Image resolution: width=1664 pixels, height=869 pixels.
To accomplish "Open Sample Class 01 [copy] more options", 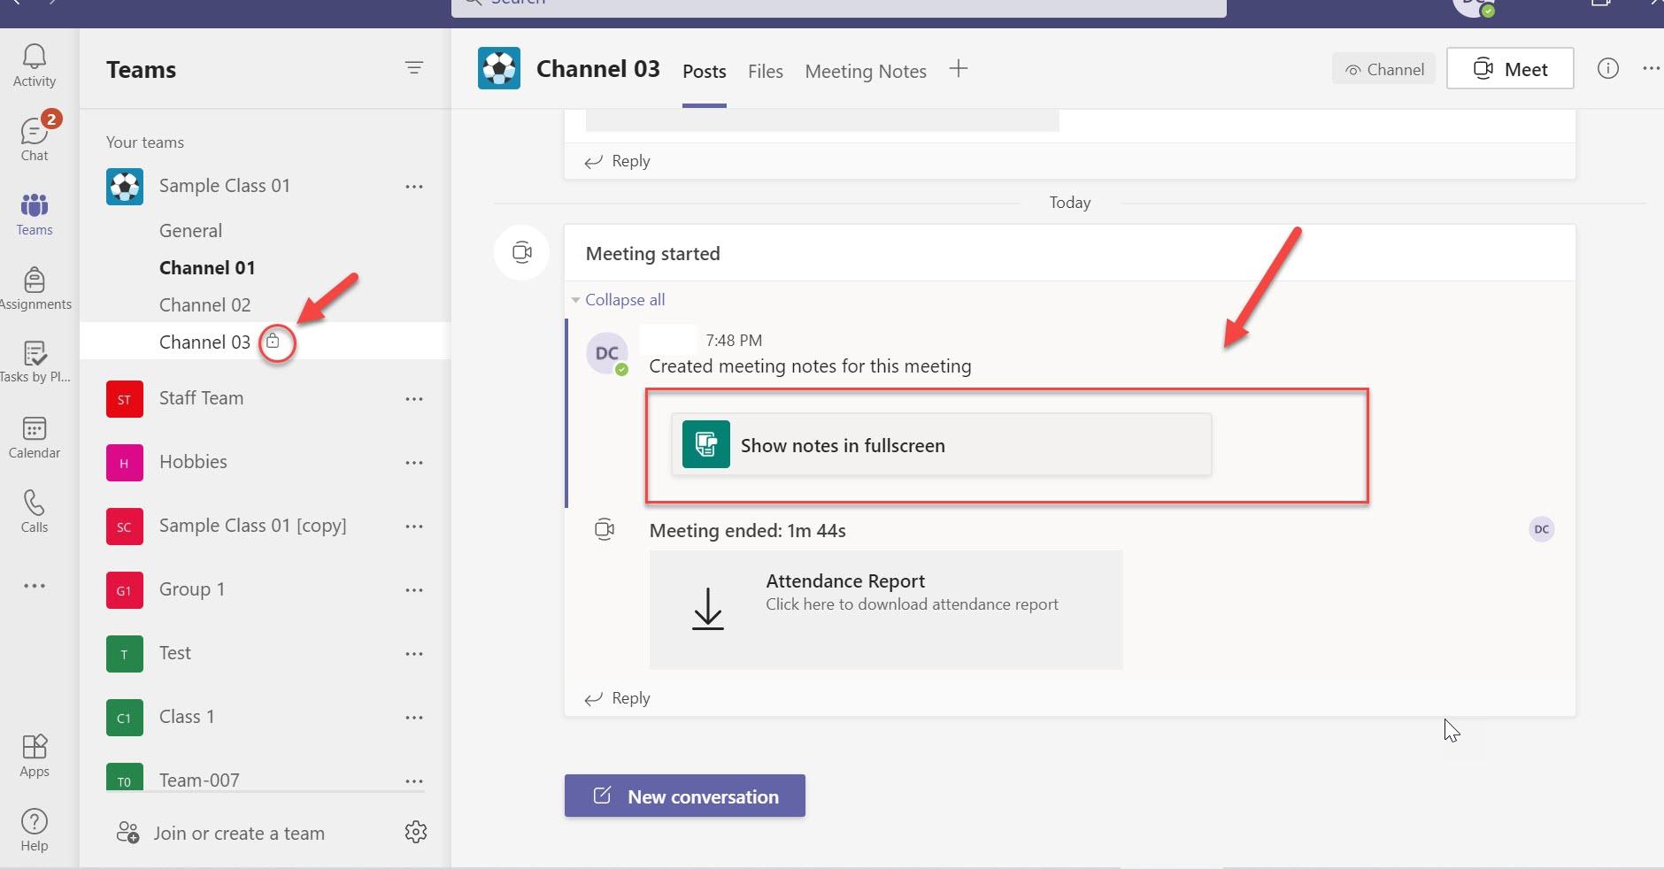I will [414, 527].
